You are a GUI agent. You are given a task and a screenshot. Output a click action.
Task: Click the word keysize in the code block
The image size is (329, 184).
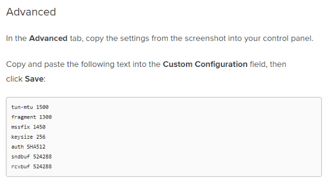point(22,137)
